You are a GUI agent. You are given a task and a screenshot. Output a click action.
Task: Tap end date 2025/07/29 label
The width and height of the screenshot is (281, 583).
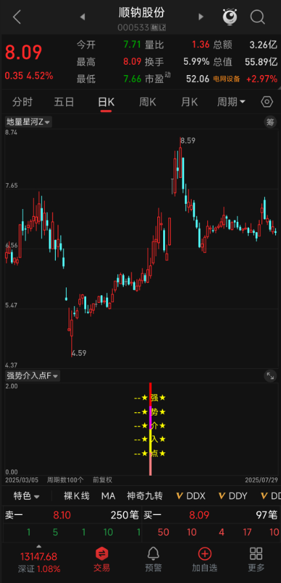point(262,480)
